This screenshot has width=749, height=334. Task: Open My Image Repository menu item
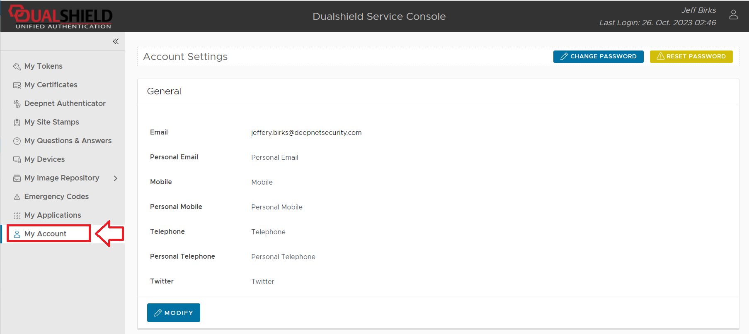61,178
